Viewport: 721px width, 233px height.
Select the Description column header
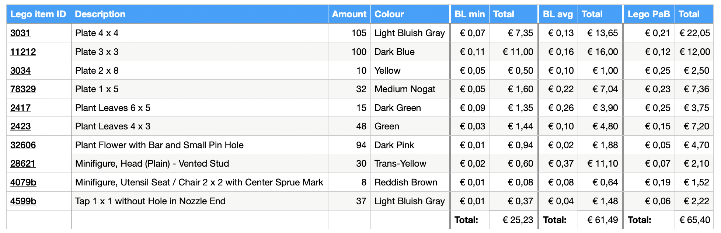coord(100,14)
